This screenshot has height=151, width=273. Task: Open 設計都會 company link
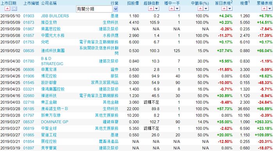(x=49, y=83)
